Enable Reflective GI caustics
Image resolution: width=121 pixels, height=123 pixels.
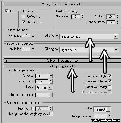(x=23, y=17)
